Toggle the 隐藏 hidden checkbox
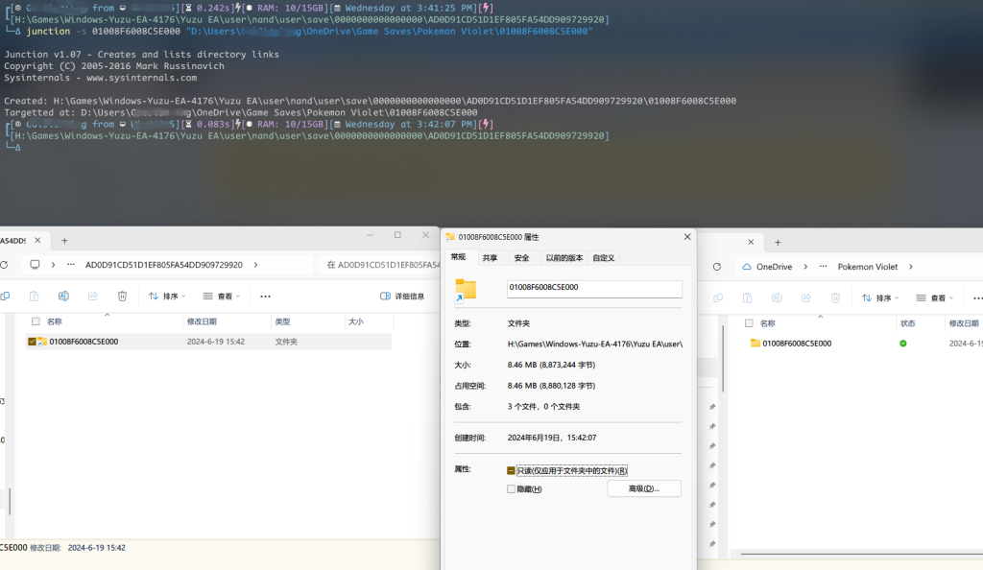This screenshot has width=983, height=570. click(511, 489)
